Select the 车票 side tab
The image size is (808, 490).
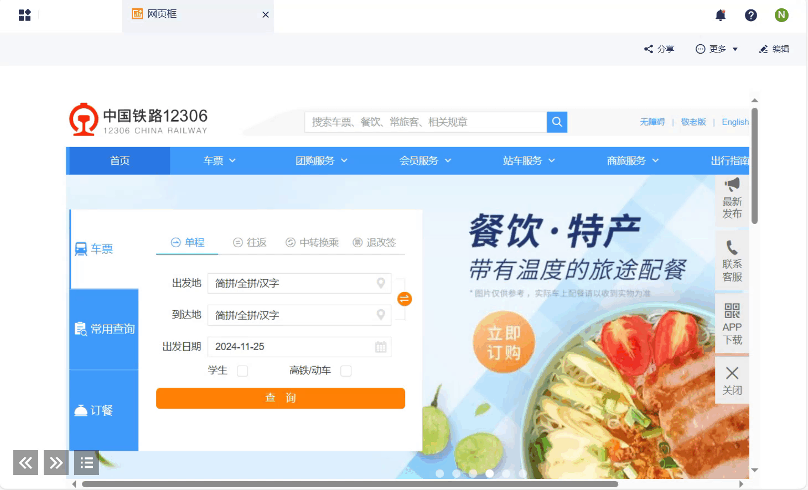[x=104, y=249]
